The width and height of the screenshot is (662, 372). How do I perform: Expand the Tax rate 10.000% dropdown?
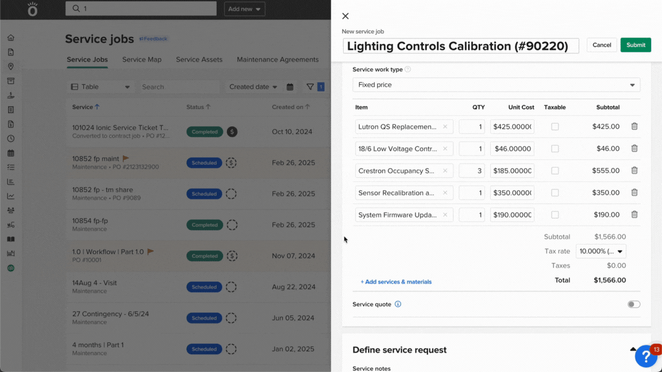point(601,251)
